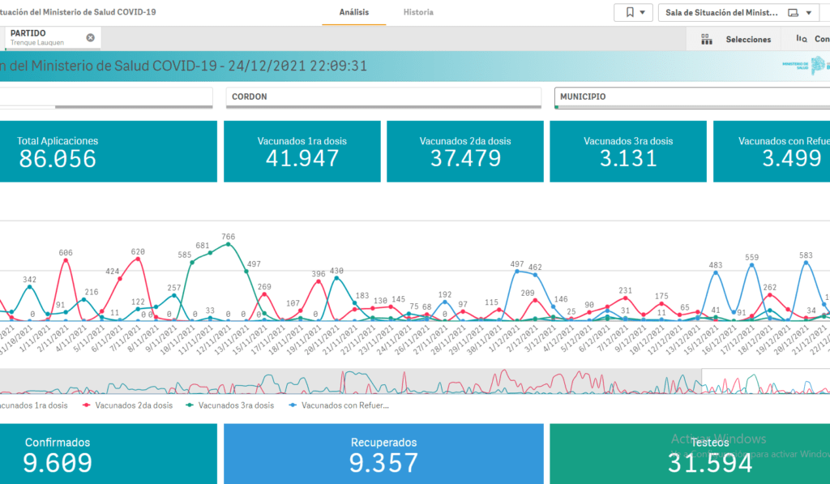Select the Recuperados KPI tile

(x=383, y=453)
